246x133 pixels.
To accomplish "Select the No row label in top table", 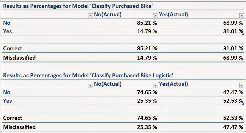I will (6, 23).
